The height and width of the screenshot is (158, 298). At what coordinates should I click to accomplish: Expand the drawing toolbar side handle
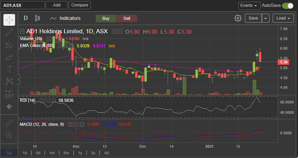[18, 80]
